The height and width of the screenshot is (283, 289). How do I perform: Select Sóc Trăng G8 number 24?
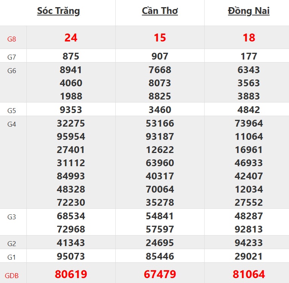(71, 38)
